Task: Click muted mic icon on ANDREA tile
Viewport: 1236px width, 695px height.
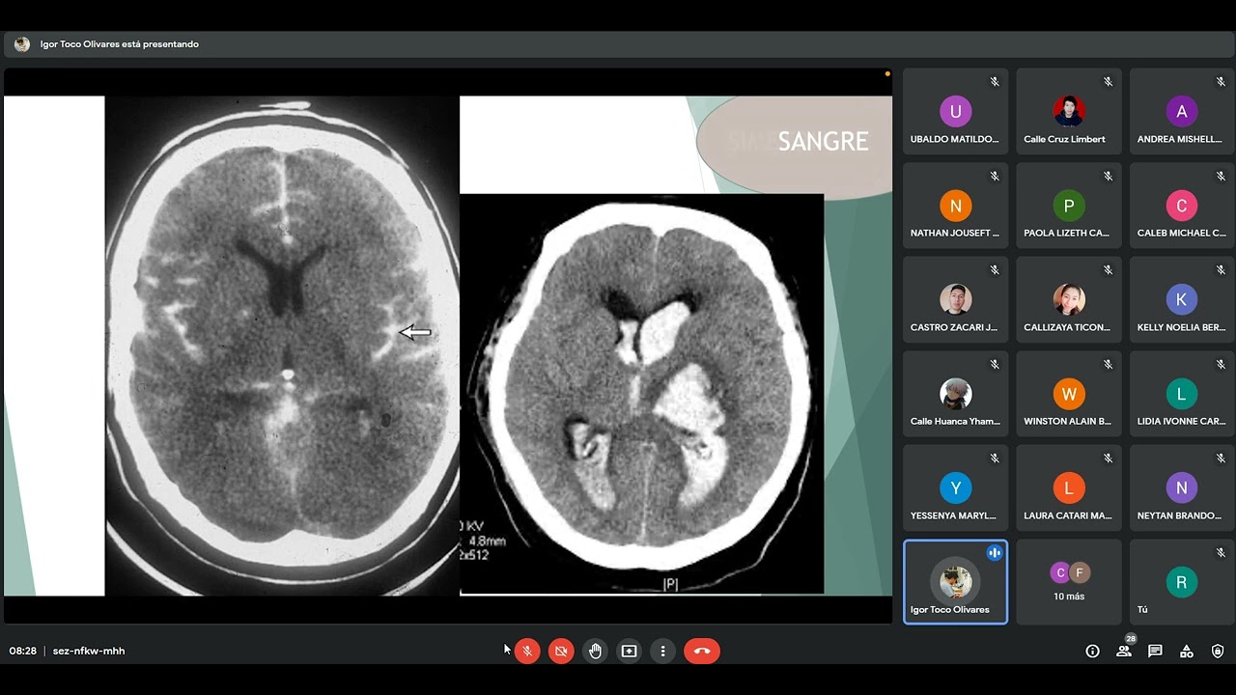Action: click(1222, 82)
